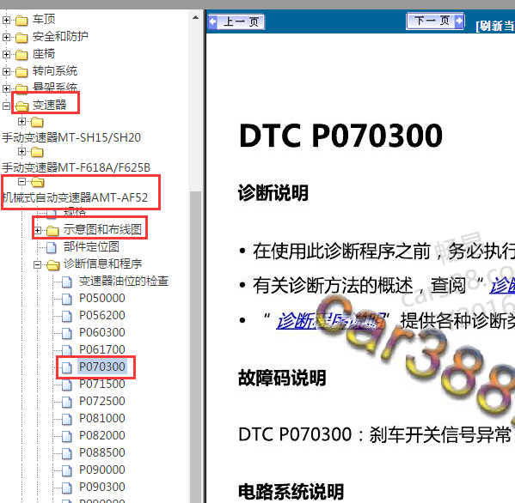Image resolution: width=515 pixels, height=503 pixels.
Task: Click the P090300 page icon
Action: click(67, 488)
